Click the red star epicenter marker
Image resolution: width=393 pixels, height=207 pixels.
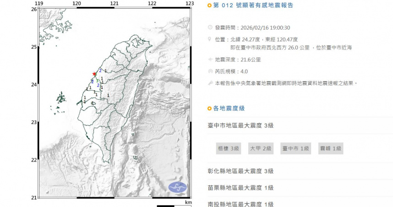pos(94,74)
